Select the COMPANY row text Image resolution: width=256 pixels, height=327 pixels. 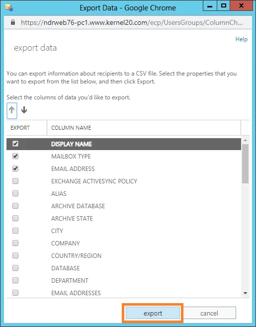66,243
